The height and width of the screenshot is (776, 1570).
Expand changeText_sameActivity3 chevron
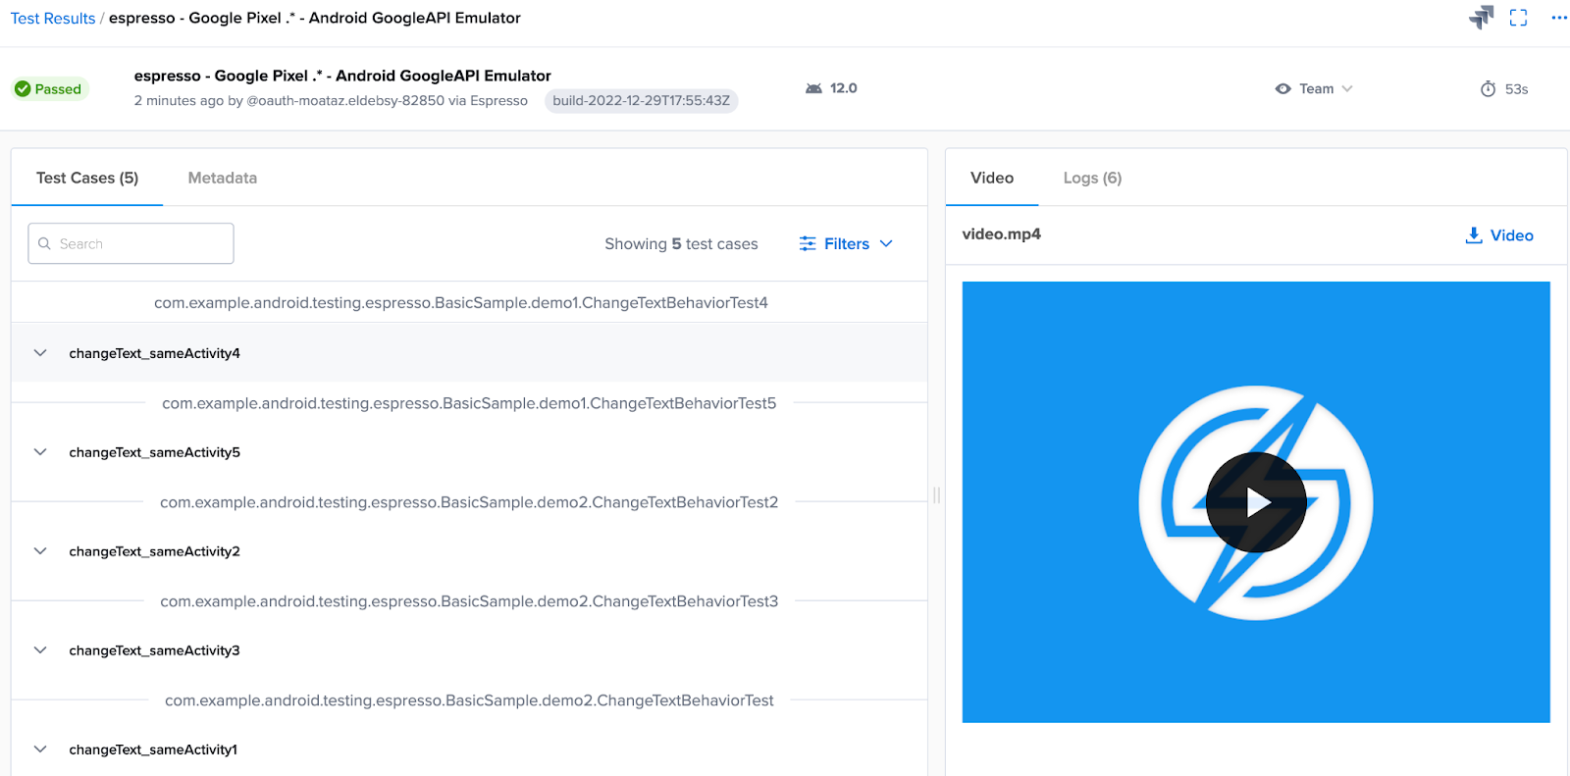point(40,650)
